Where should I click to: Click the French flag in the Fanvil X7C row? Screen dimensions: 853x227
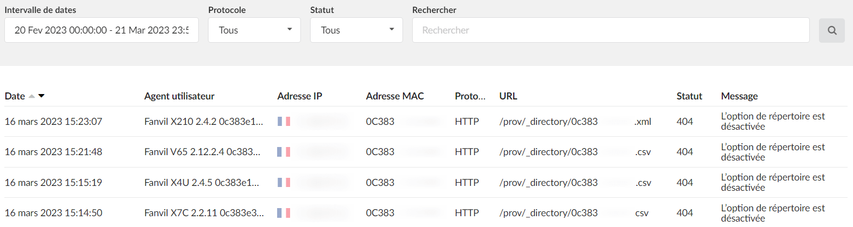(x=284, y=213)
